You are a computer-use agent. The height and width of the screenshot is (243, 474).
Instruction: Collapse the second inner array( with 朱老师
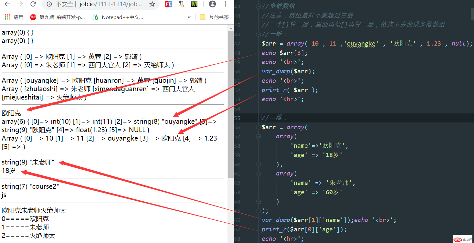coord(258,174)
